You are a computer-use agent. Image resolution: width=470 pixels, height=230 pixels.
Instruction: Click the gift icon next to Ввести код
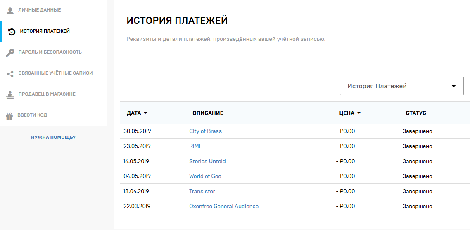pyautogui.click(x=9, y=115)
